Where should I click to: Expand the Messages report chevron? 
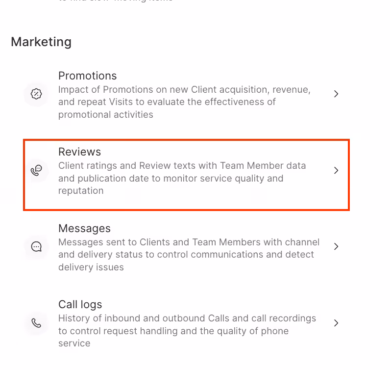[336, 246]
